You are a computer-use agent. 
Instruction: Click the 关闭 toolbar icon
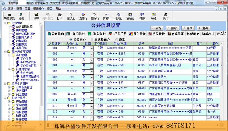166,16
